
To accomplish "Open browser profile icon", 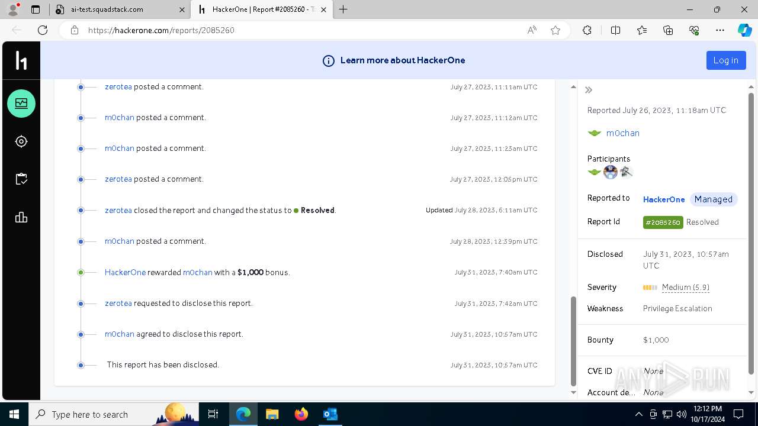I will click(13, 9).
